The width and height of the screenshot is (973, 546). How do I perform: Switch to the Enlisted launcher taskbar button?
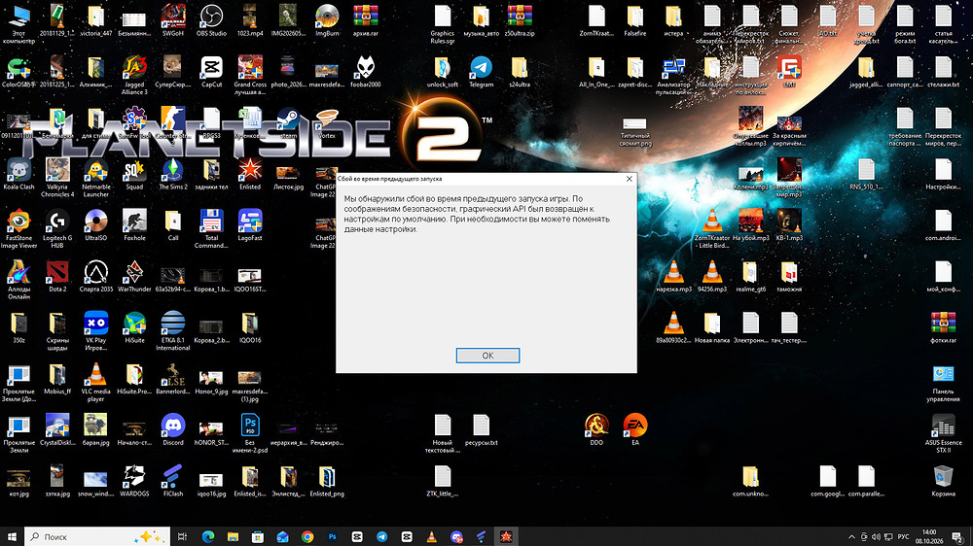coord(506,536)
